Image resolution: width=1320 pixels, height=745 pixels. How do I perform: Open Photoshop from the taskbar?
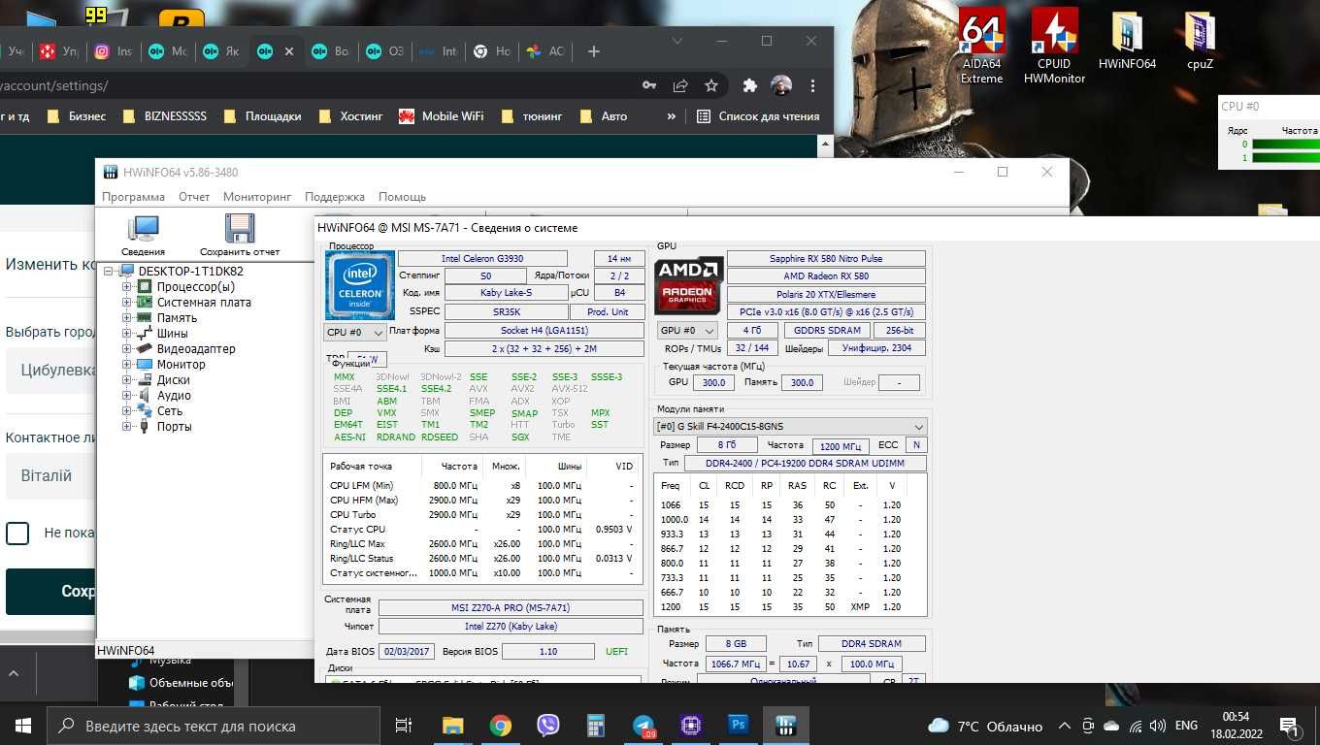pos(739,725)
